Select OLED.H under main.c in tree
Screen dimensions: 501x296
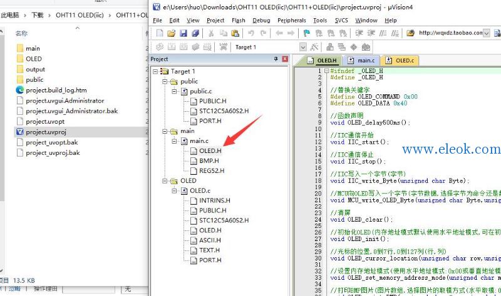[x=210, y=151]
